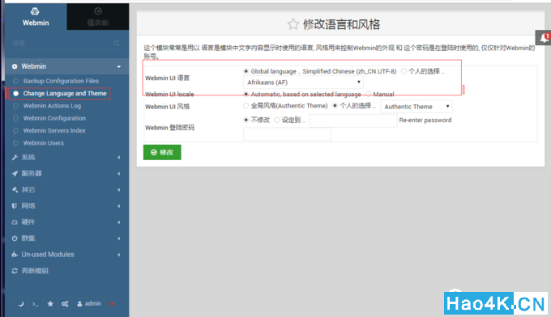The height and width of the screenshot is (317, 551).
Task: Select Global language radio button
Action: [246, 71]
